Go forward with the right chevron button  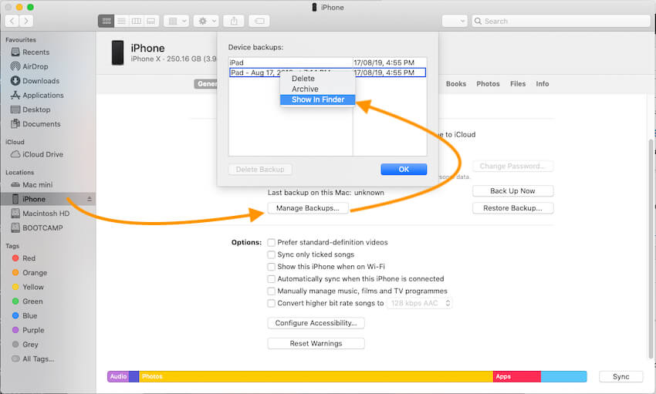click(26, 21)
